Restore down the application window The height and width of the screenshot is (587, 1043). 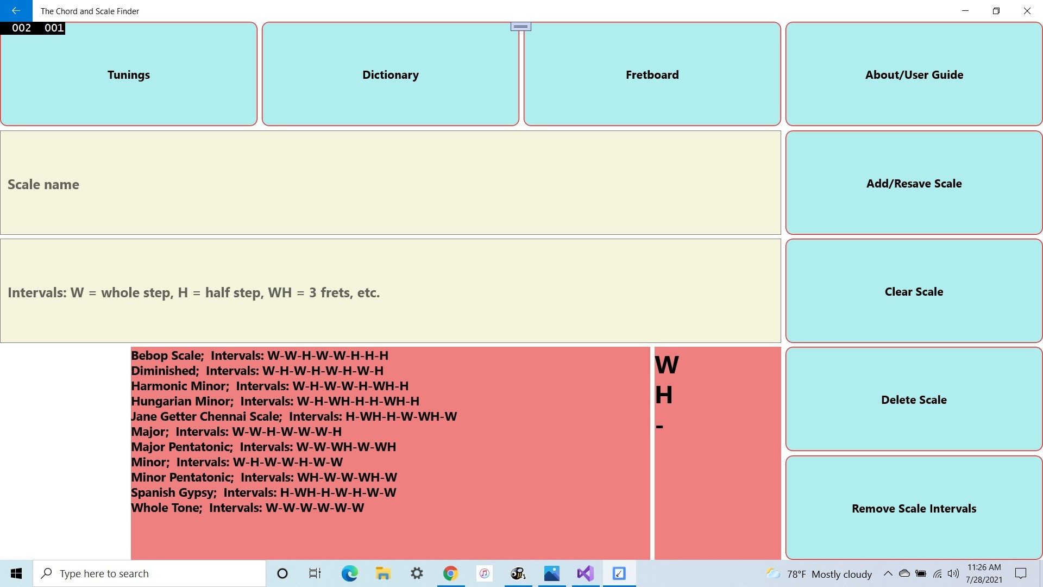coord(996,11)
